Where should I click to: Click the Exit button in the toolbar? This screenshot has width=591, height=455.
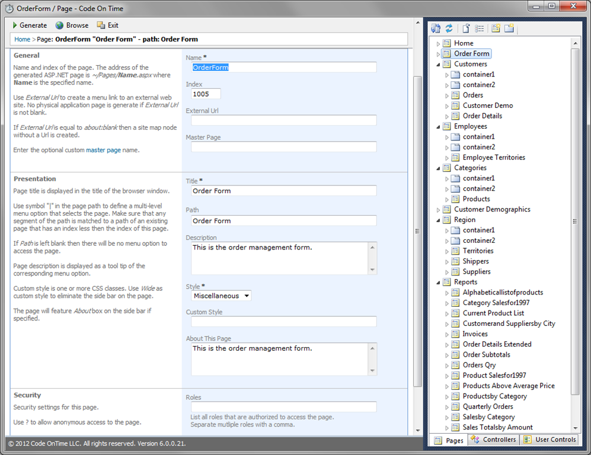click(x=108, y=25)
